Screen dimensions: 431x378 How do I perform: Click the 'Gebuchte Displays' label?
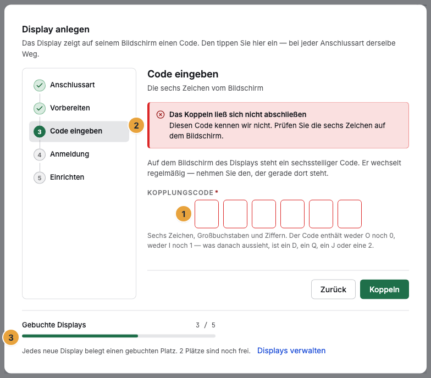click(54, 325)
